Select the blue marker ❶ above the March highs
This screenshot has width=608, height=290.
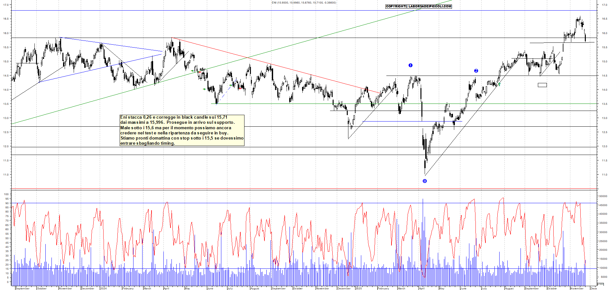[x=410, y=65]
